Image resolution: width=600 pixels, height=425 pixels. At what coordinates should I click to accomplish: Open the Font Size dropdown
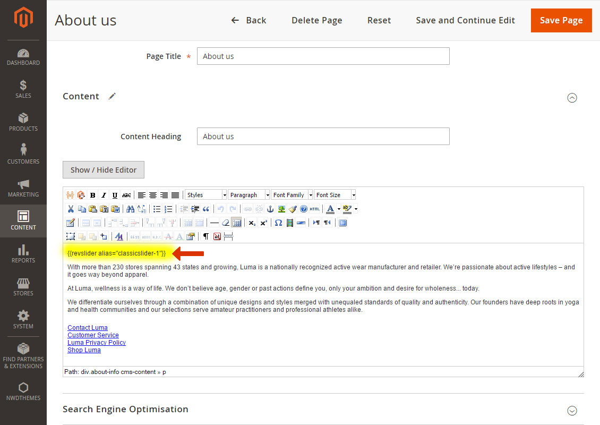335,195
